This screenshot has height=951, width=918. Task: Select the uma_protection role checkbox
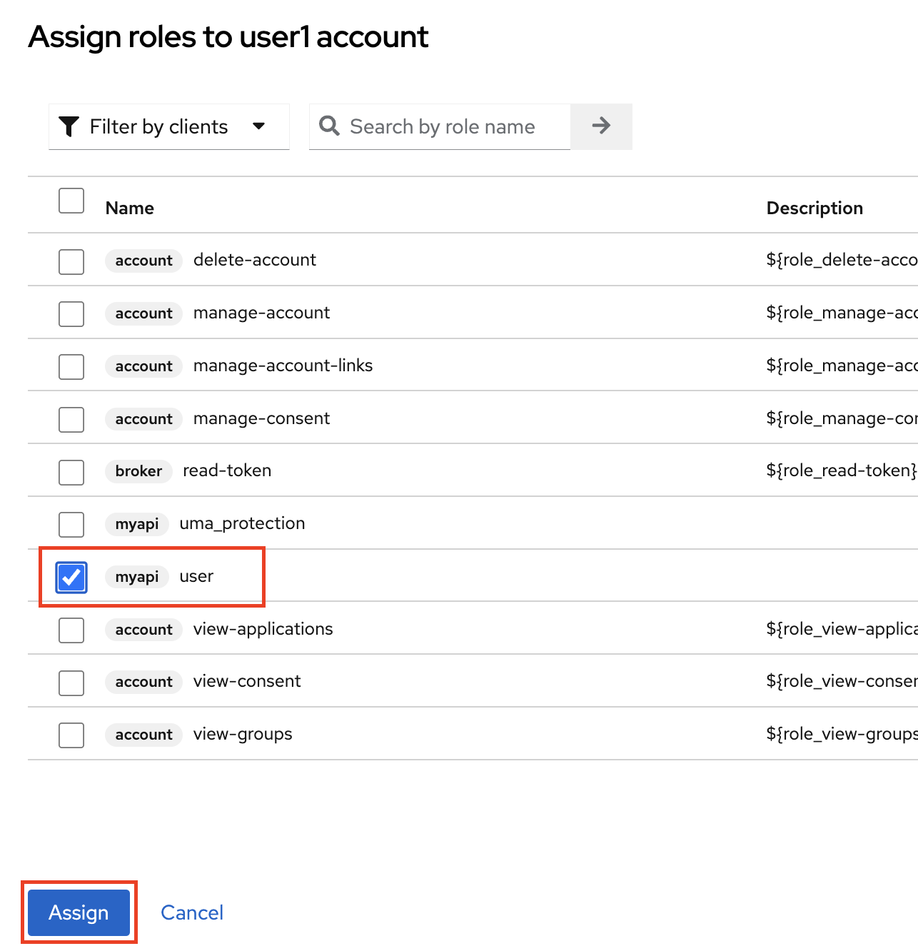pos(71,525)
